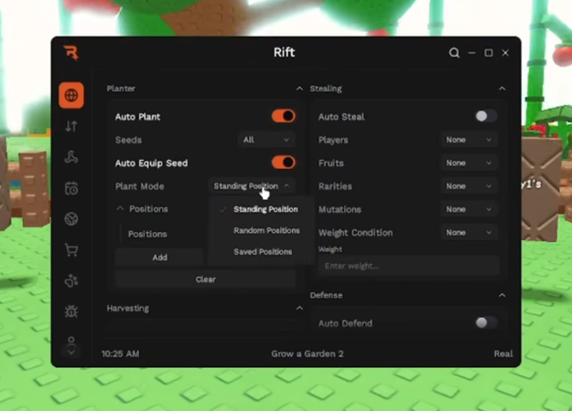Click the 10:25 AM time text
This screenshot has height=411, width=572.
(x=121, y=353)
